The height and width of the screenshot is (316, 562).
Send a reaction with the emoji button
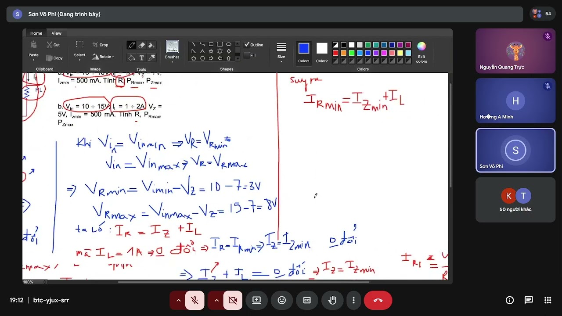coord(282,300)
